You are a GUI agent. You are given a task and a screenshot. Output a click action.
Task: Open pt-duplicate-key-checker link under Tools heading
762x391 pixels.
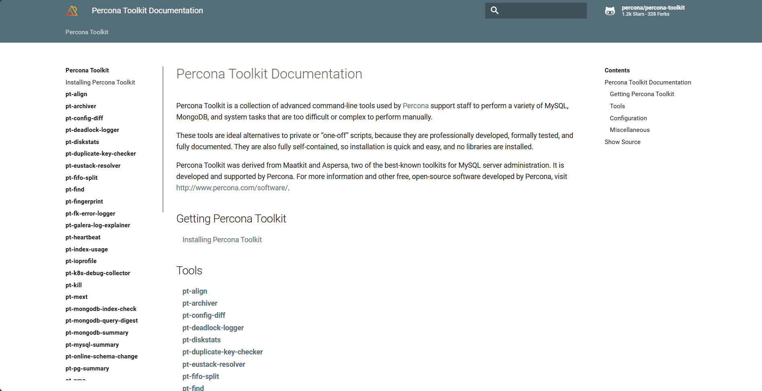[x=222, y=352]
